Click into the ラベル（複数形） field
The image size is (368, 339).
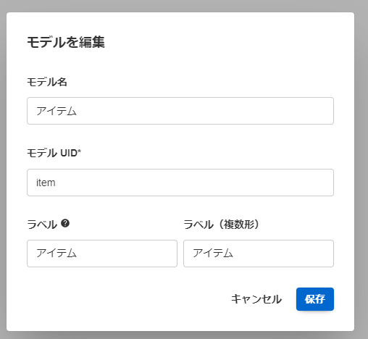click(x=259, y=254)
